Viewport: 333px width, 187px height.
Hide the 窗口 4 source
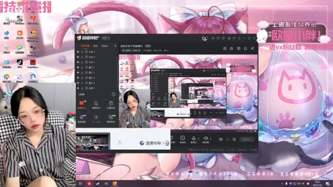click(78, 83)
